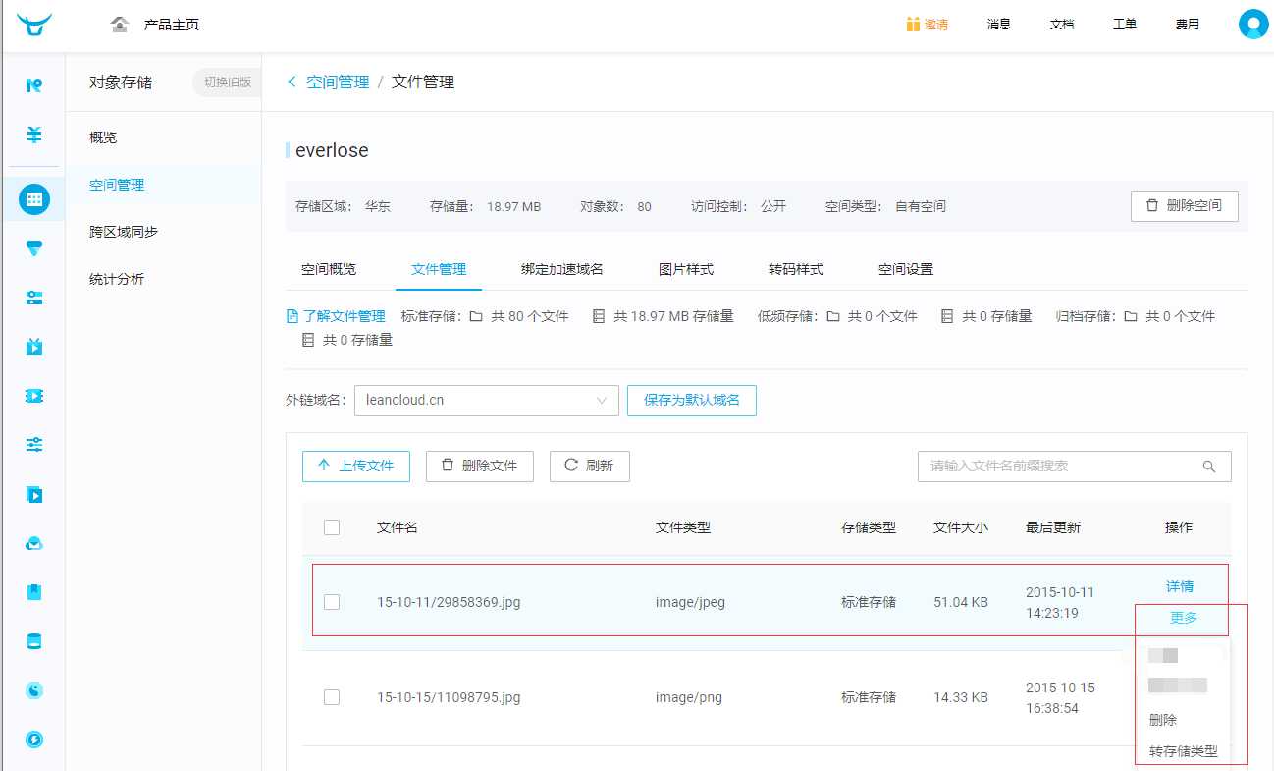Click the funnel-shaped sidebar icon
1274x771 pixels.
point(34,248)
